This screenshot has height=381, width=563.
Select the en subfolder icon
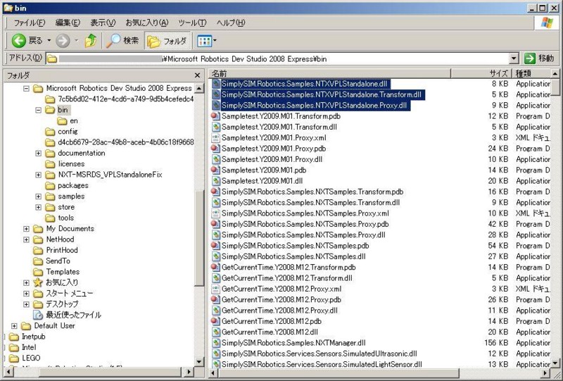pyautogui.click(x=62, y=120)
